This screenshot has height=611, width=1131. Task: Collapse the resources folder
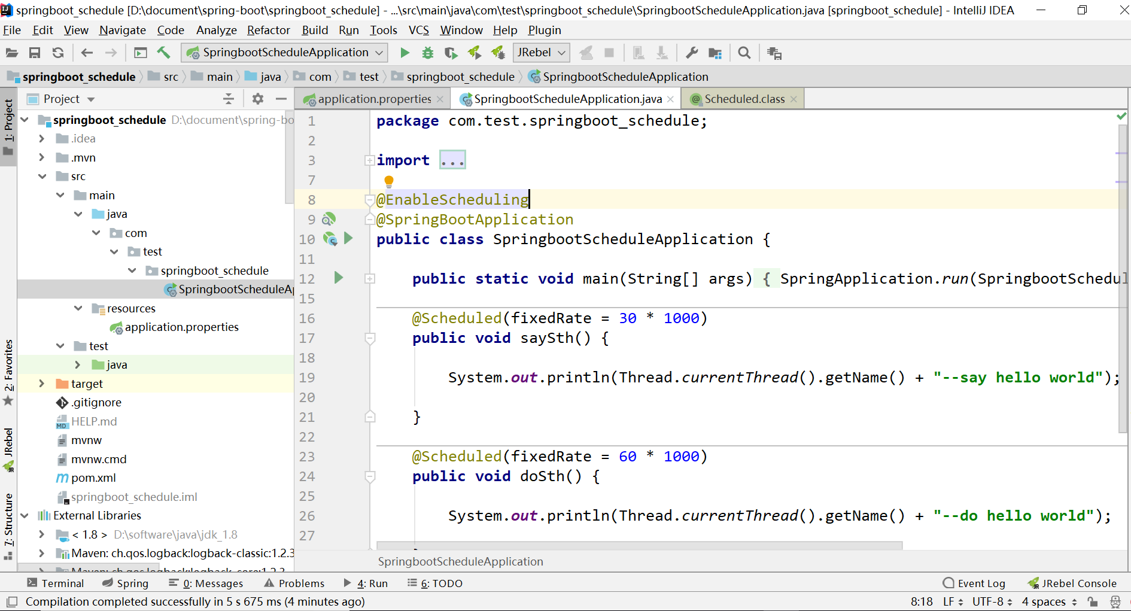pos(78,308)
